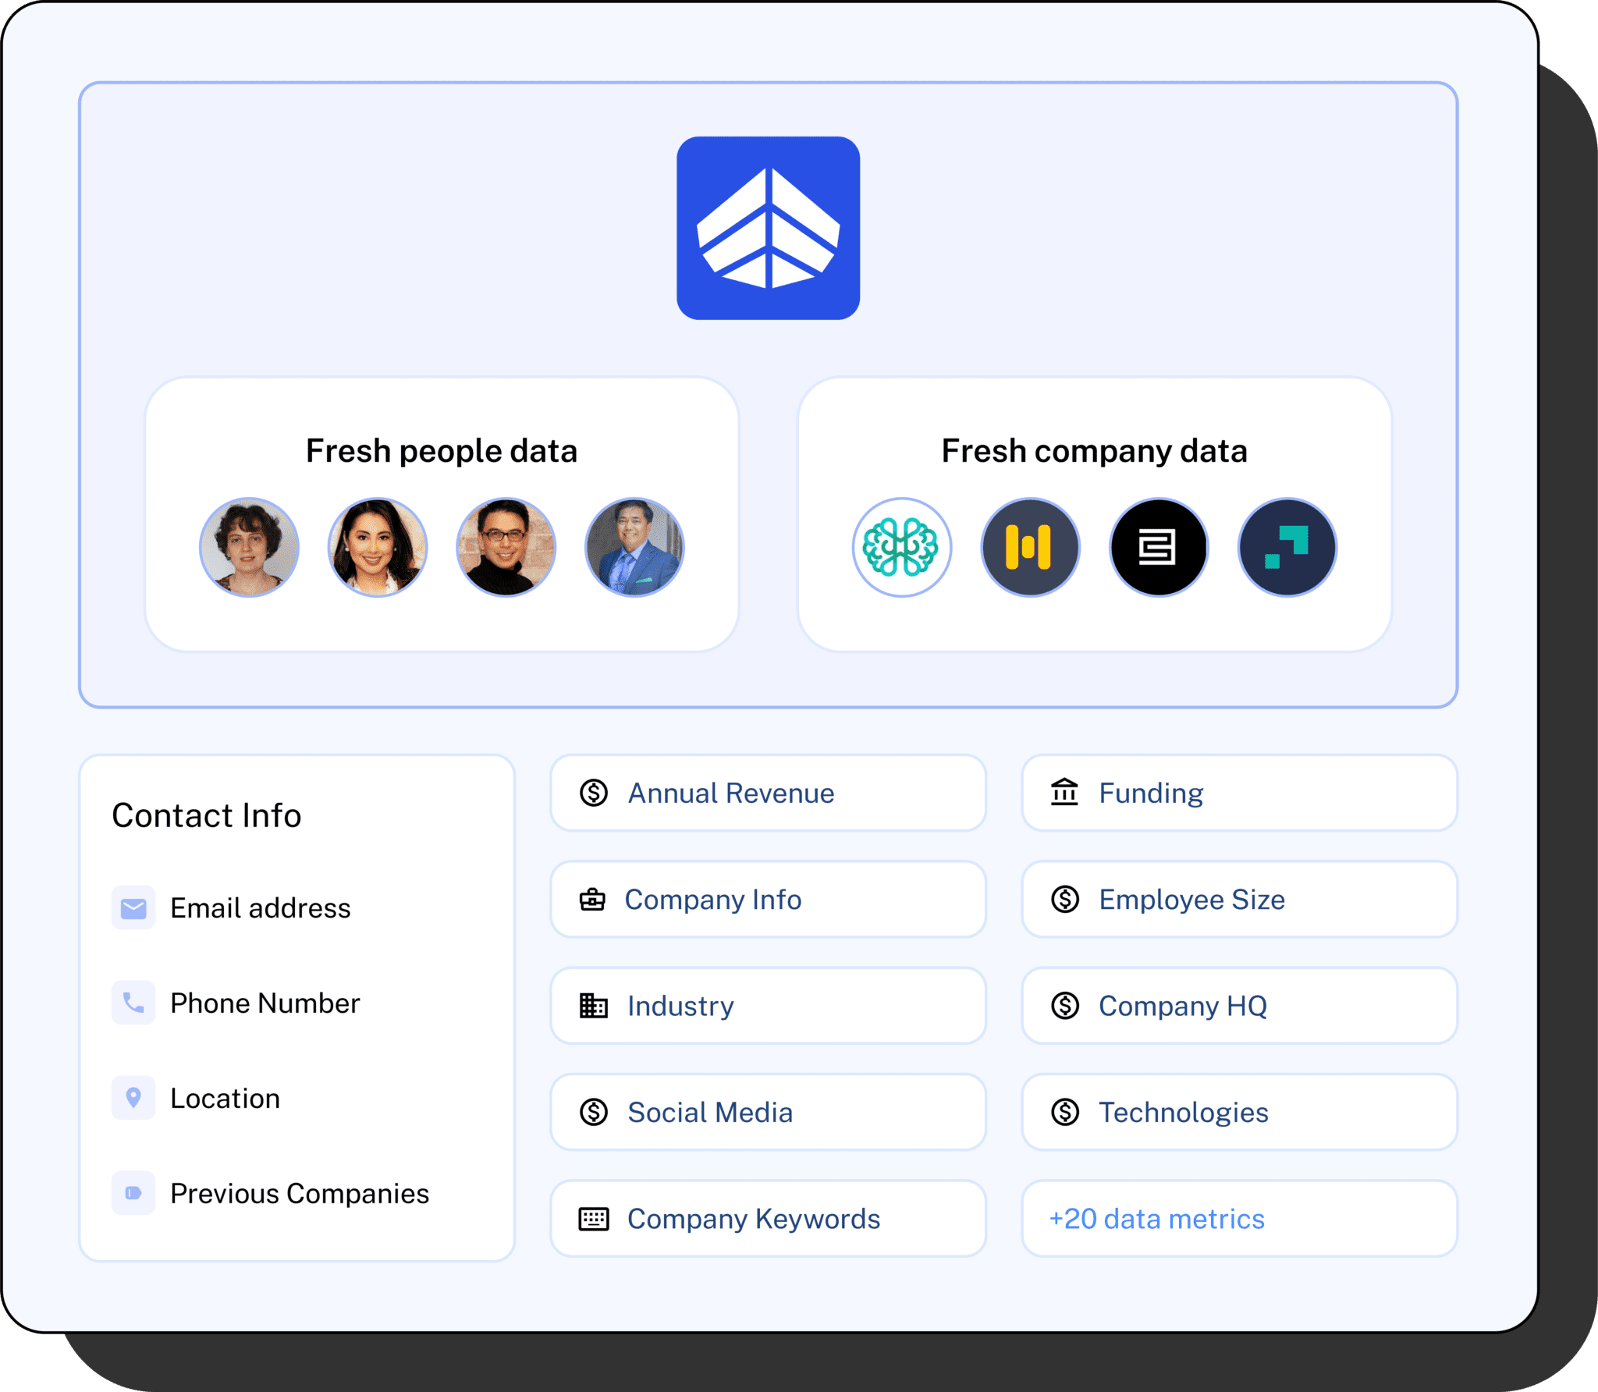Click the Previous Companies icon
This screenshot has height=1392, width=1598.
[x=134, y=1194]
